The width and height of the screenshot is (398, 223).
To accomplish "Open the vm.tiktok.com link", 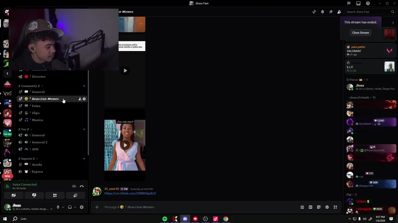I will (130, 193).
